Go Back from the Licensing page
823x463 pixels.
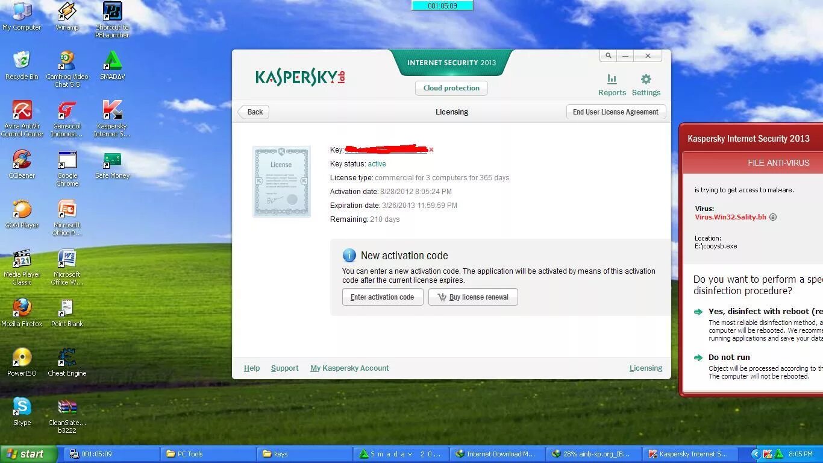coord(254,112)
